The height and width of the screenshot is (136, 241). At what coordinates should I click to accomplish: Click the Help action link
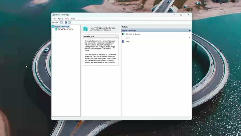pos(128,42)
